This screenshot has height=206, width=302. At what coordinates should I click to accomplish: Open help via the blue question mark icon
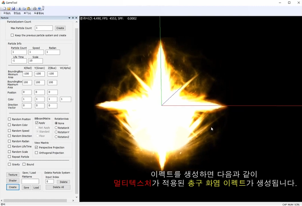[39, 8]
